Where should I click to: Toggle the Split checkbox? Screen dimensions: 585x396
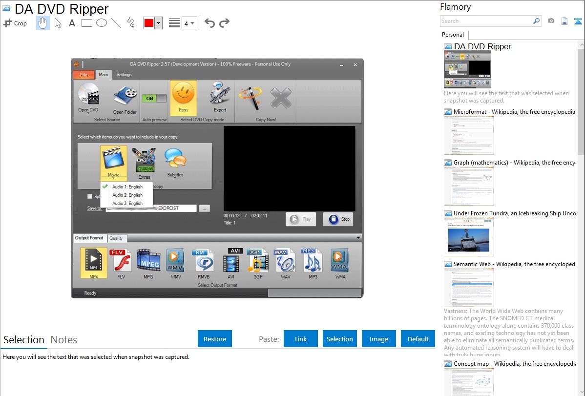point(89,196)
